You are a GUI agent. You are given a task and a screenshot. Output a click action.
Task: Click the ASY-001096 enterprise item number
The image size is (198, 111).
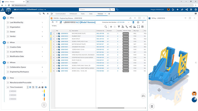click(121, 22)
